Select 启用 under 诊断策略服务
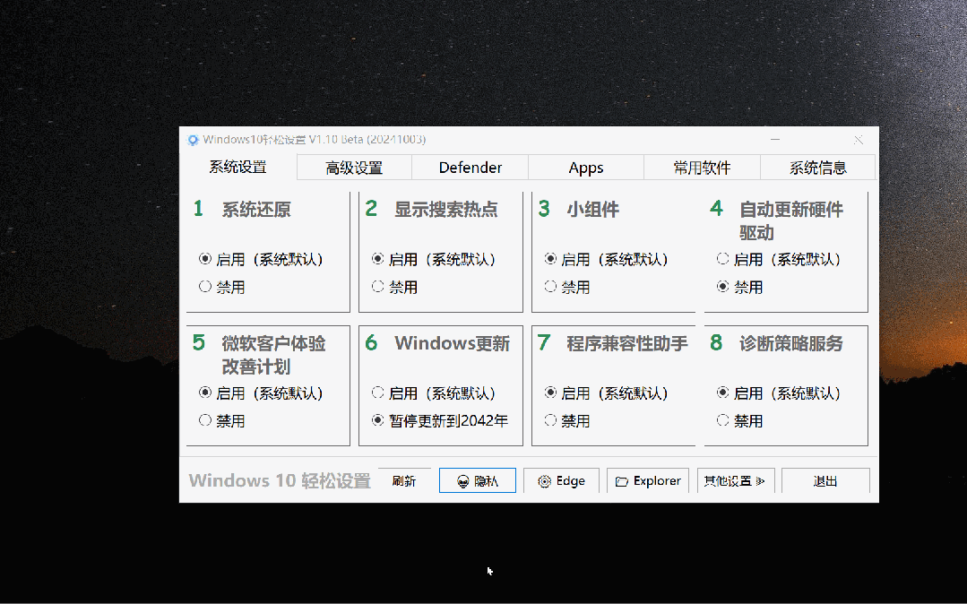Screen dimensions: 967x604 [780, 393]
